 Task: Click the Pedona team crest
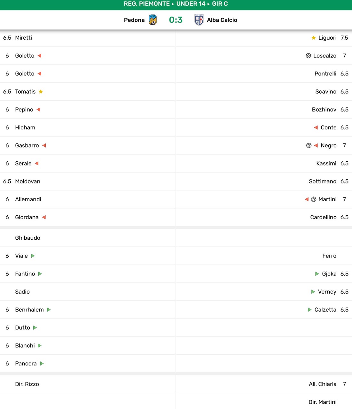153,20
